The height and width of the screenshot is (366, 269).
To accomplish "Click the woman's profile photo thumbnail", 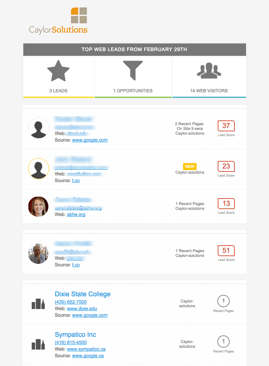I will click(39, 207).
